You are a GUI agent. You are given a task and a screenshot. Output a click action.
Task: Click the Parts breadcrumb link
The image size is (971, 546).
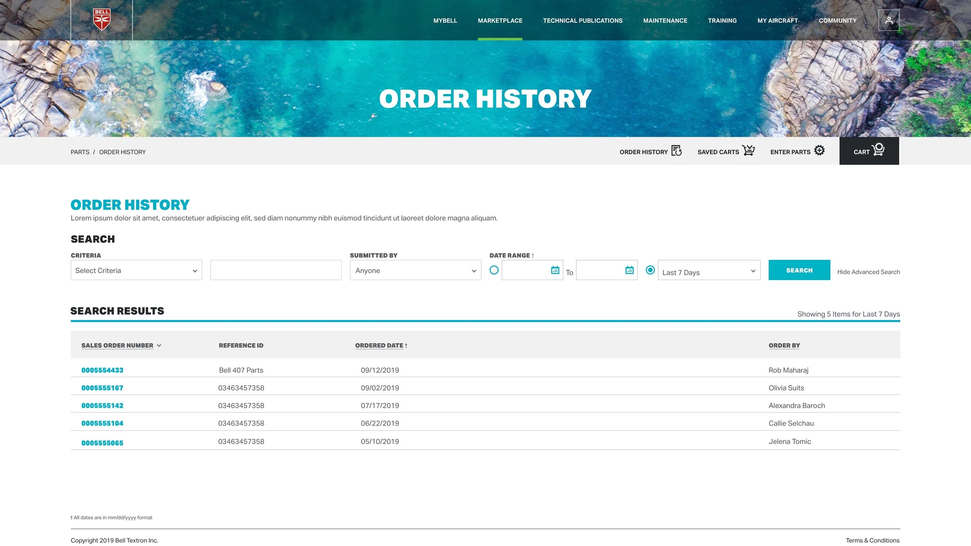[80, 152]
